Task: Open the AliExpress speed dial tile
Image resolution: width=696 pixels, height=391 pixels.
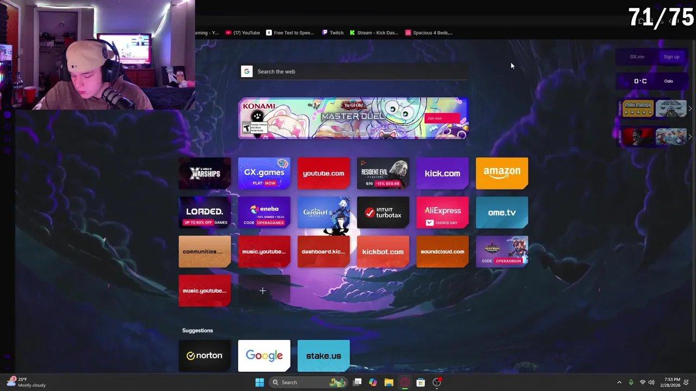Action: 442,212
